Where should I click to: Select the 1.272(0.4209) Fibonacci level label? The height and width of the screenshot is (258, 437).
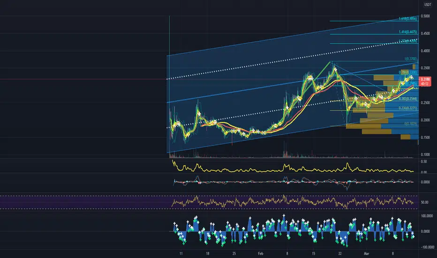coord(408,41)
